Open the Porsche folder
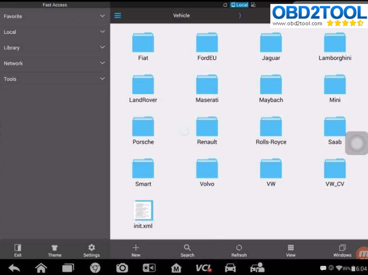This screenshot has height=275, width=368. [143, 130]
